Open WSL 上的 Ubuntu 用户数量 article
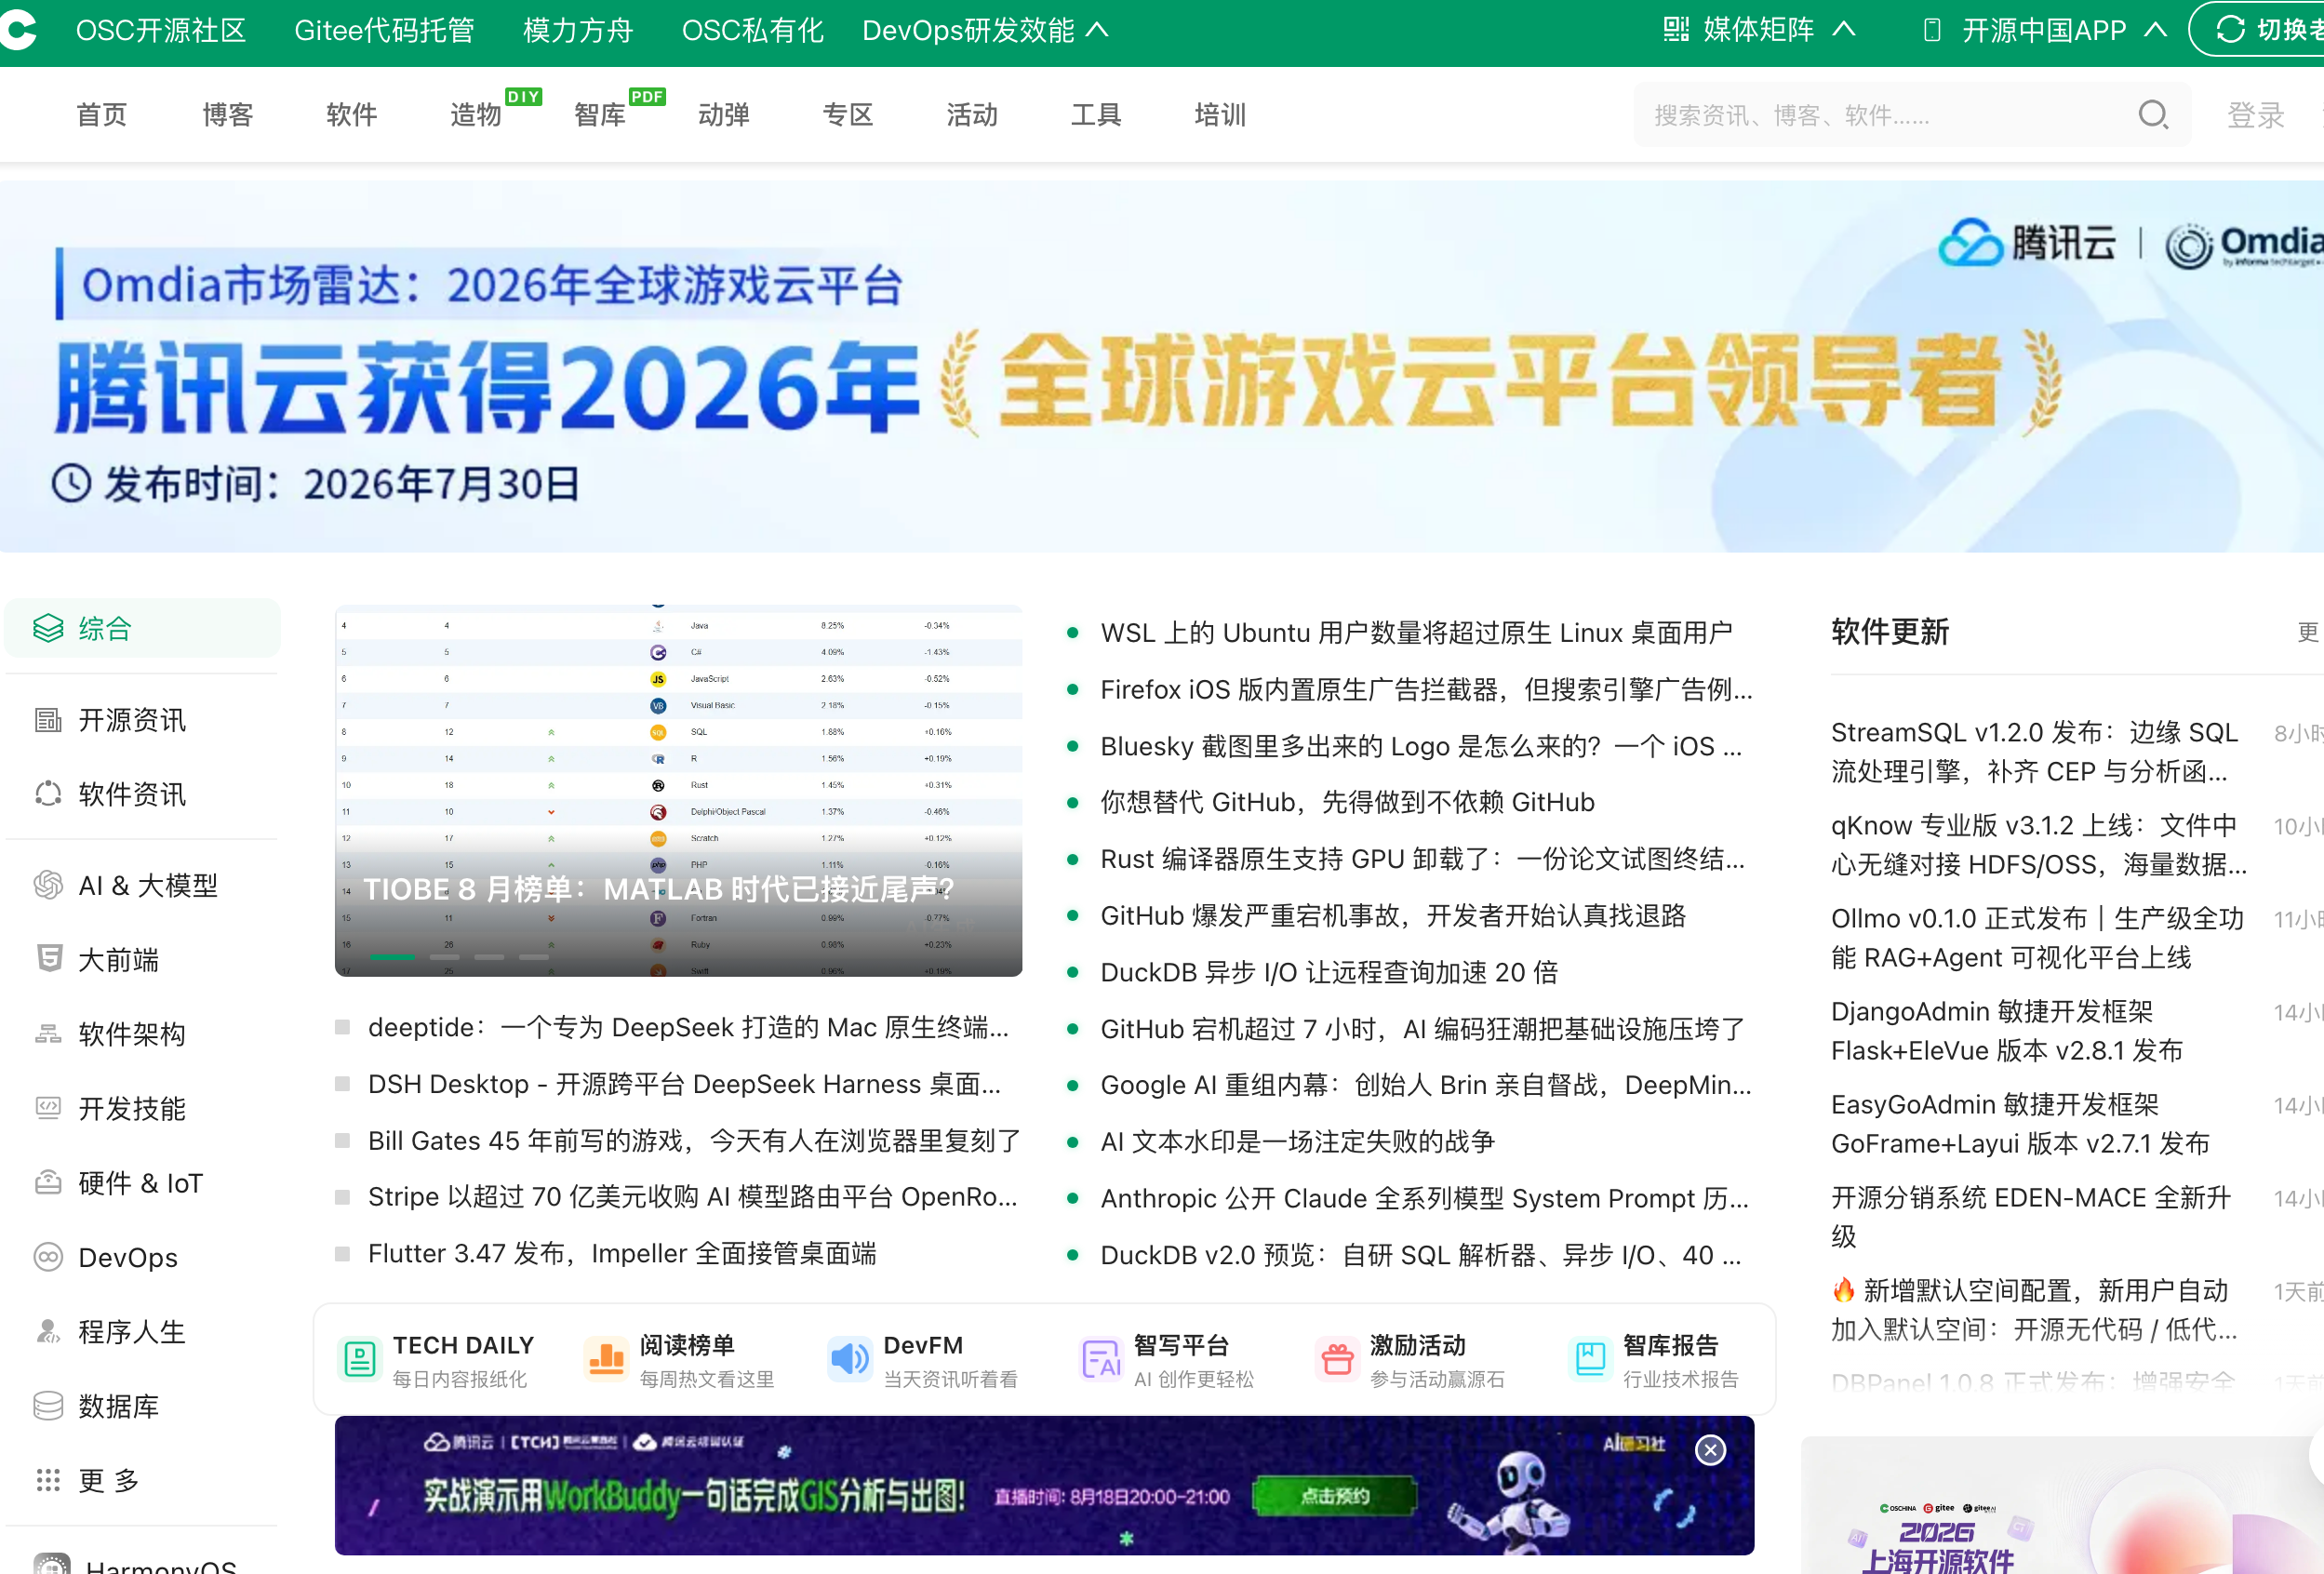2324x1574 pixels. tap(1416, 633)
